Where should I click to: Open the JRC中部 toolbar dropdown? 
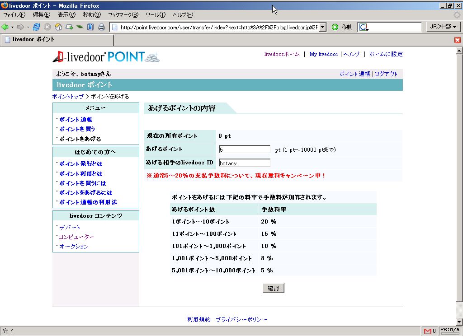443,27
